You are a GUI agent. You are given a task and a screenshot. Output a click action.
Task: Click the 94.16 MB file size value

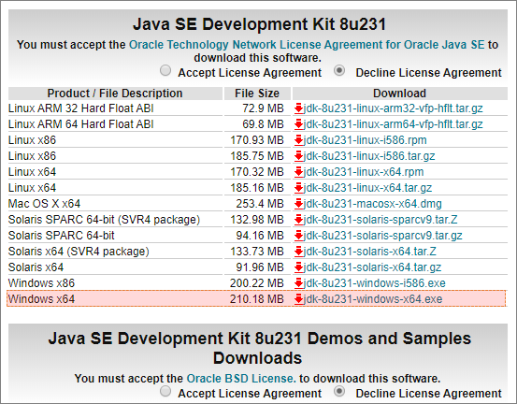click(260, 235)
